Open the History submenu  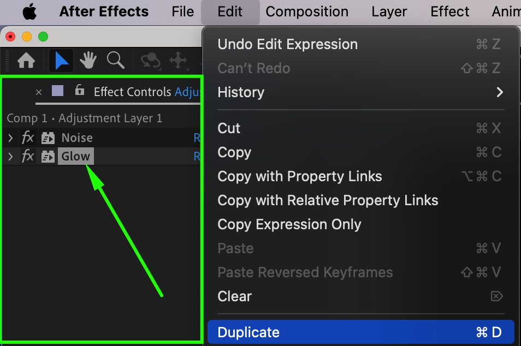coord(360,92)
